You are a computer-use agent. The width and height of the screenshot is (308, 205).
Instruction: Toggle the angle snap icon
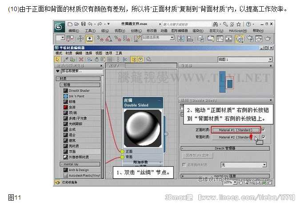coord(109,39)
